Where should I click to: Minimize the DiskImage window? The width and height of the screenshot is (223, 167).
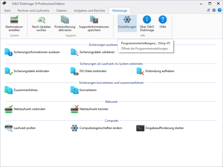[x=201, y=4]
